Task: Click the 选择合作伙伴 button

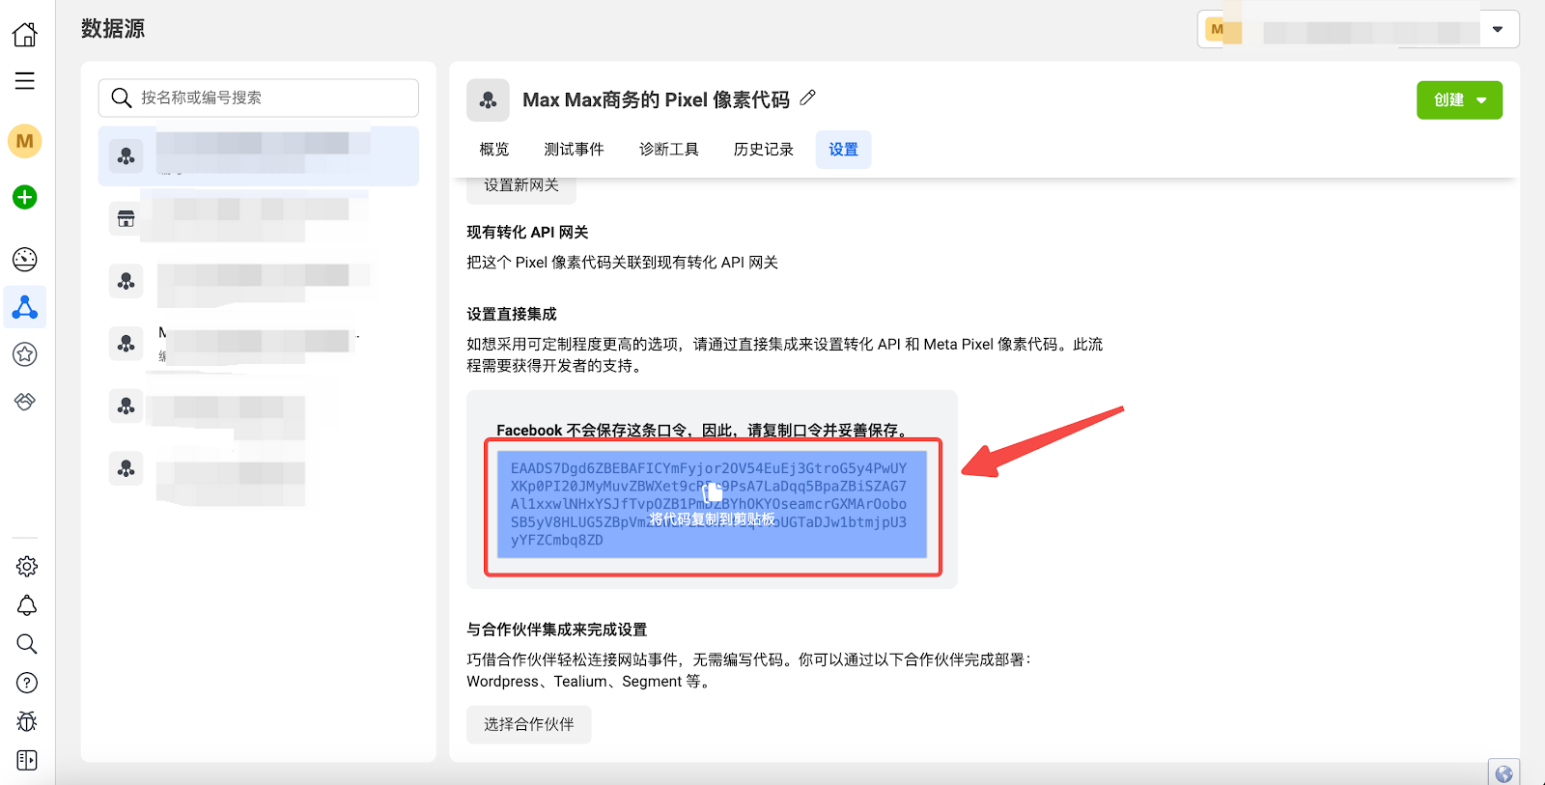Action: click(529, 724)
